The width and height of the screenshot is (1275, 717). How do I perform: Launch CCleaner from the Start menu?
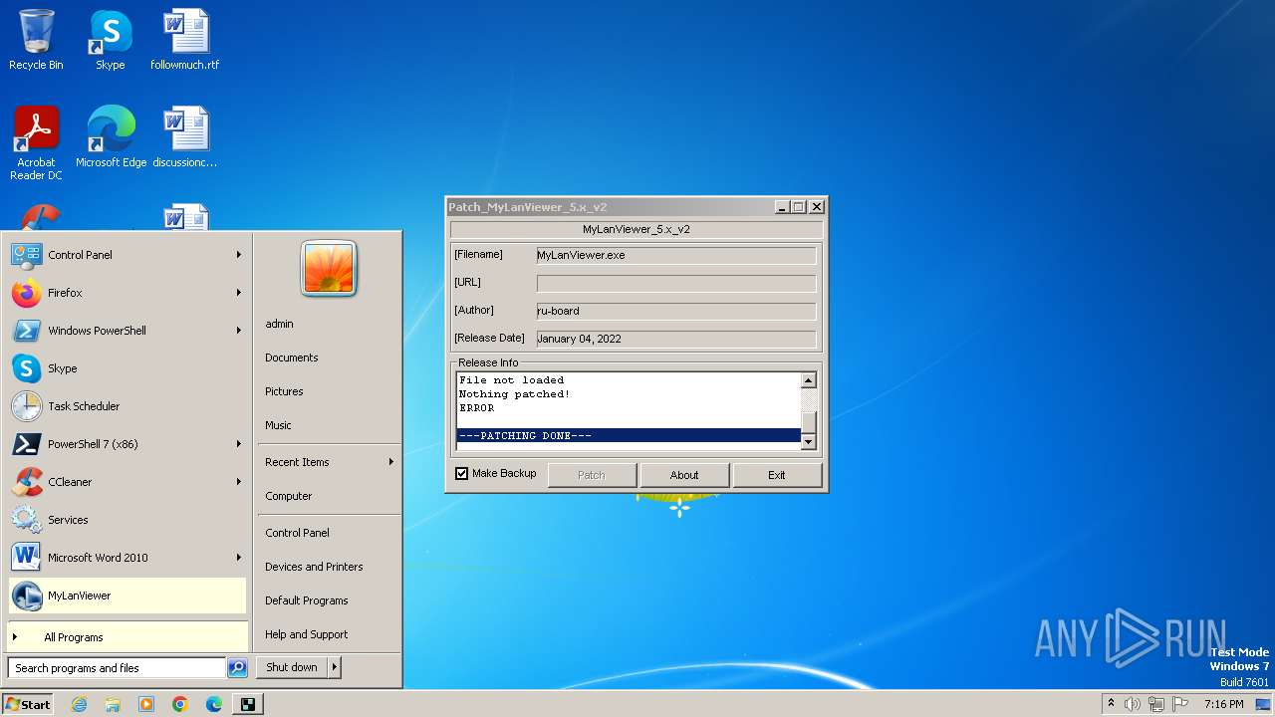[x=127, y=482]
